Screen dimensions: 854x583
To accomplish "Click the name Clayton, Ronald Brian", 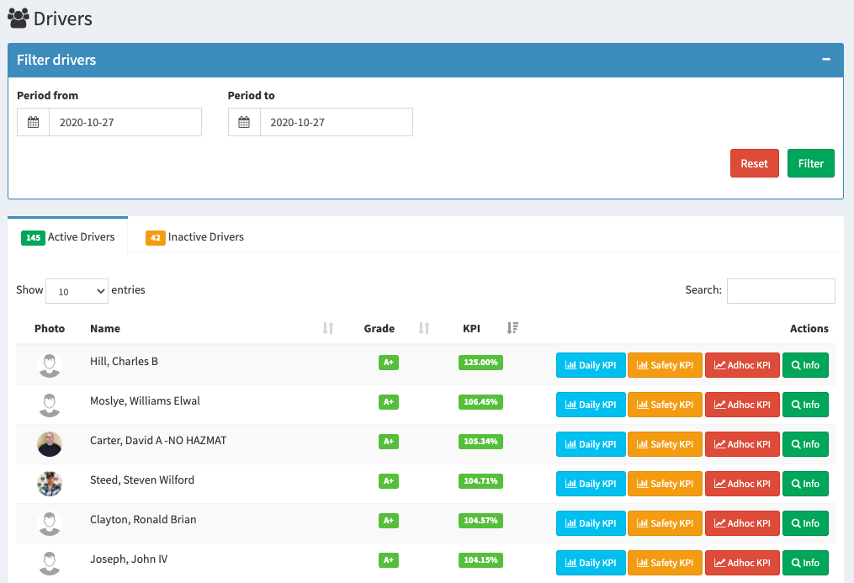I will pos(143,520).
